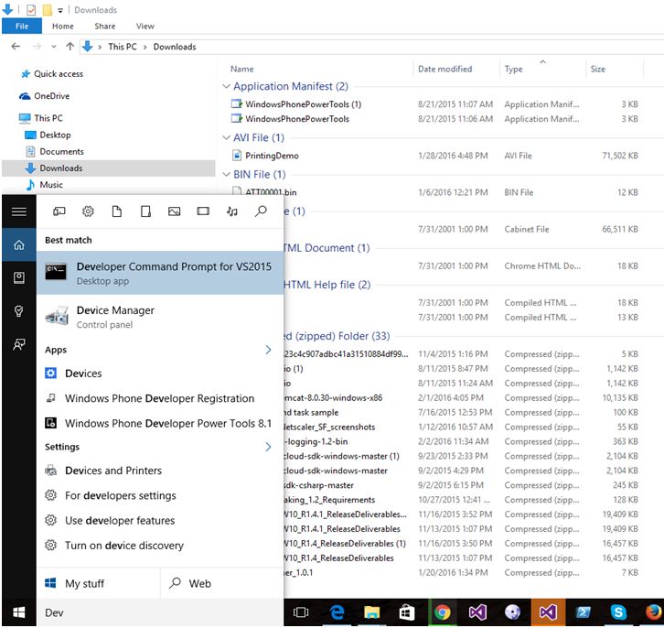Click the Home icon in Cortana sidebar
Image resolution: width=664 pixels, height=628 pixels.
tap(18, 245)
